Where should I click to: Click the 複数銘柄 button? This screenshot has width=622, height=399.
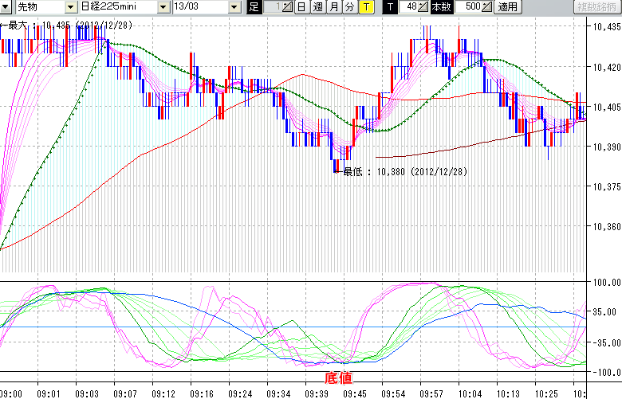tap(597, 7)
